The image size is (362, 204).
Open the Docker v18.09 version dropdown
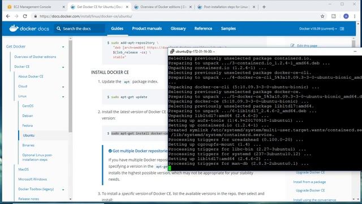coord(318,29)
